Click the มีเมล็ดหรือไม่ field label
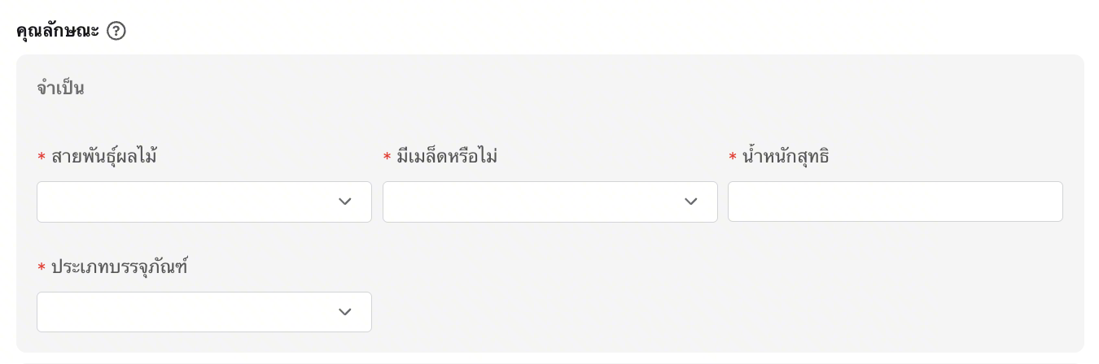1099x364 pixels. [x=447, y=157]
